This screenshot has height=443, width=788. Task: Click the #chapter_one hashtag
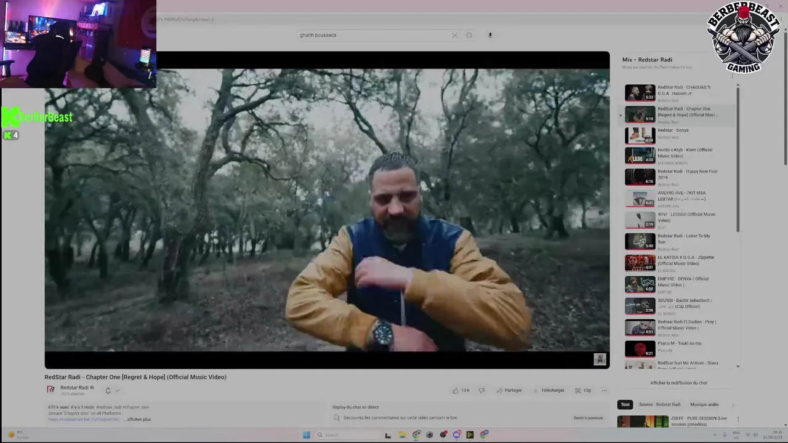135,407
